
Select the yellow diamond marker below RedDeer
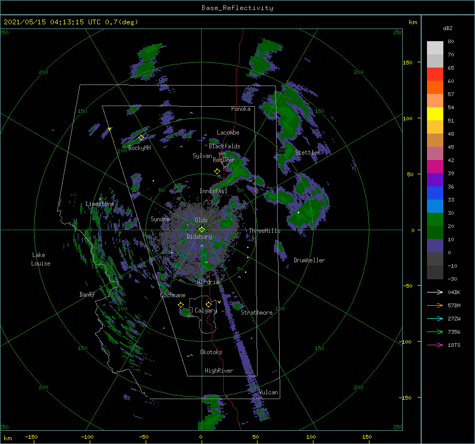(x=217, y=172)
